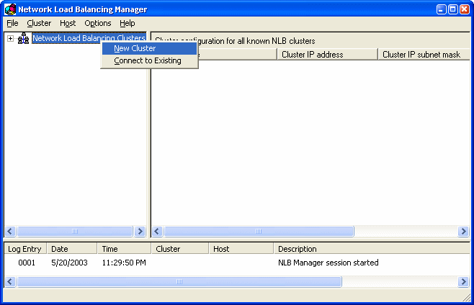Click the NLB clusters network tree icon

click(23, 38)
